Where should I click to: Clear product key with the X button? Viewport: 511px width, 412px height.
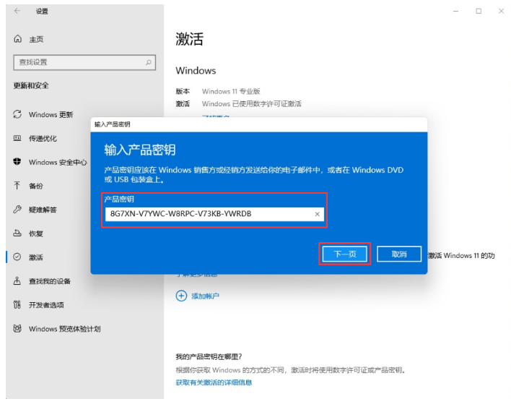317,214
